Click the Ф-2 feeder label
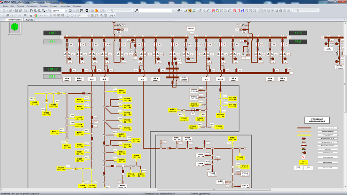The width and height of the screenshot is (347, 195). (92, 79)
